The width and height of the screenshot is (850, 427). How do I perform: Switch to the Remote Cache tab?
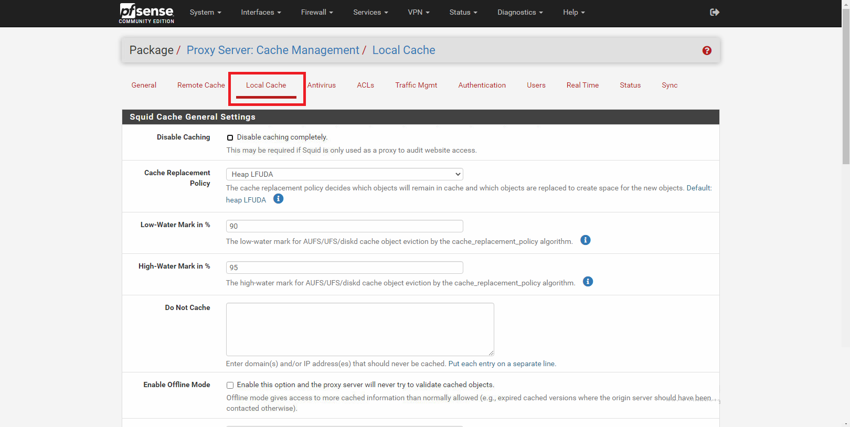coord(201,85)
